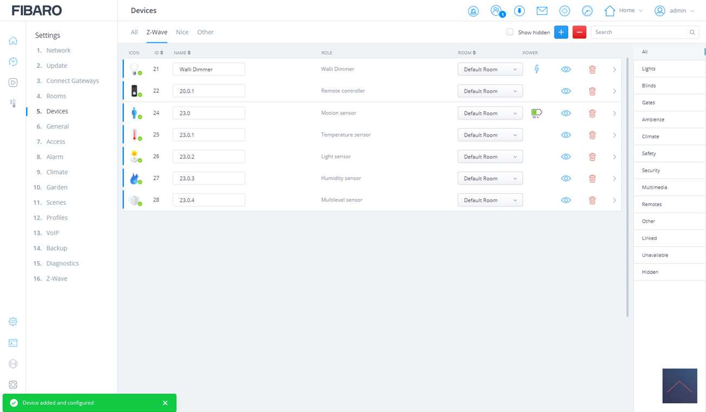
Task: Click the Search devices input field
Action: coord(641,32)
